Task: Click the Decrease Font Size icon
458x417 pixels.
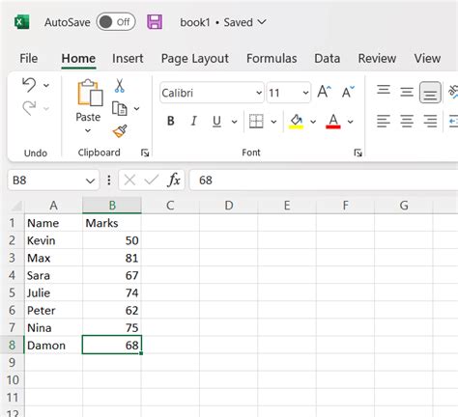Action: (x=348, y=93)
